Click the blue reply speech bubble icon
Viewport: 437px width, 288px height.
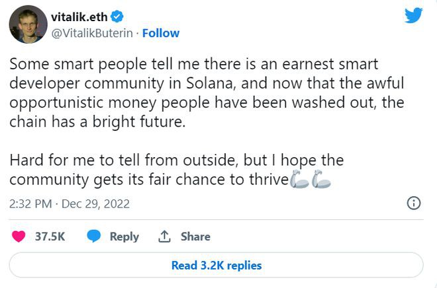pos(95,236)
